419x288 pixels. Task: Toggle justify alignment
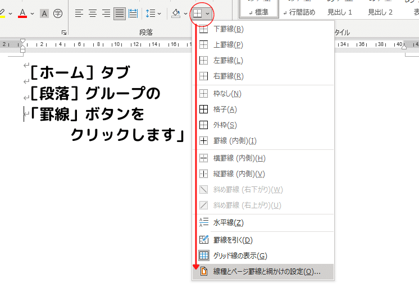point(120,13)
